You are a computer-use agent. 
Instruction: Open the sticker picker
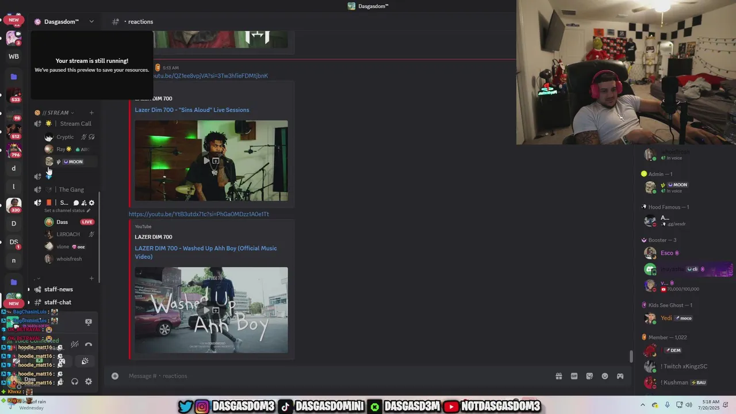tap(589, 376)
